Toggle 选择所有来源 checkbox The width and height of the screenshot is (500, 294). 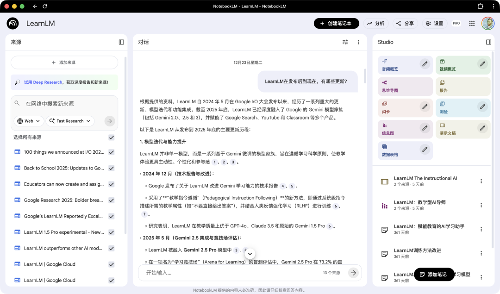pyautogui.click(x=111, y=138)
